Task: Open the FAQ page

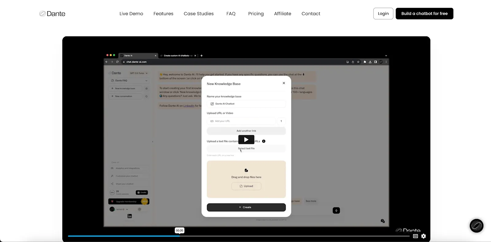Action: click(231, 13)
